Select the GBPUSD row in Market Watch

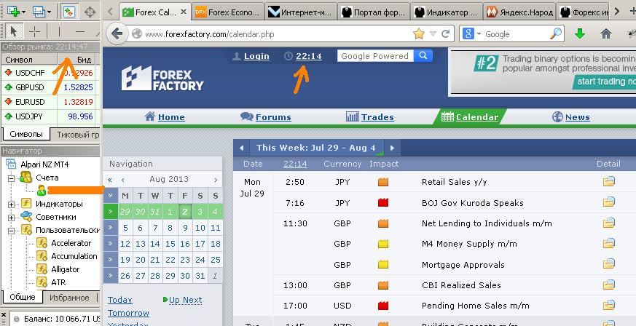coord(49,87)
